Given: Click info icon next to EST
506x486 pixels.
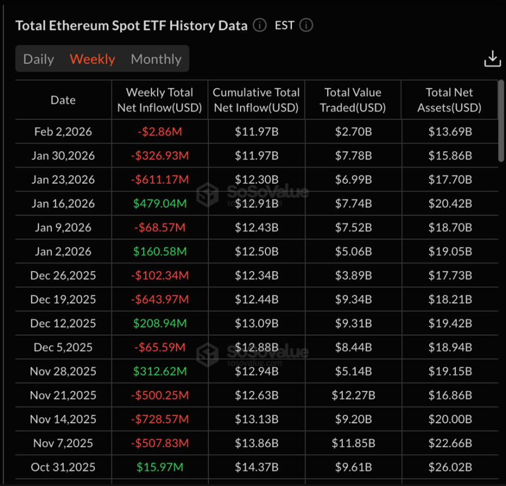Looking at the screenshot, I should click(306, 25).
